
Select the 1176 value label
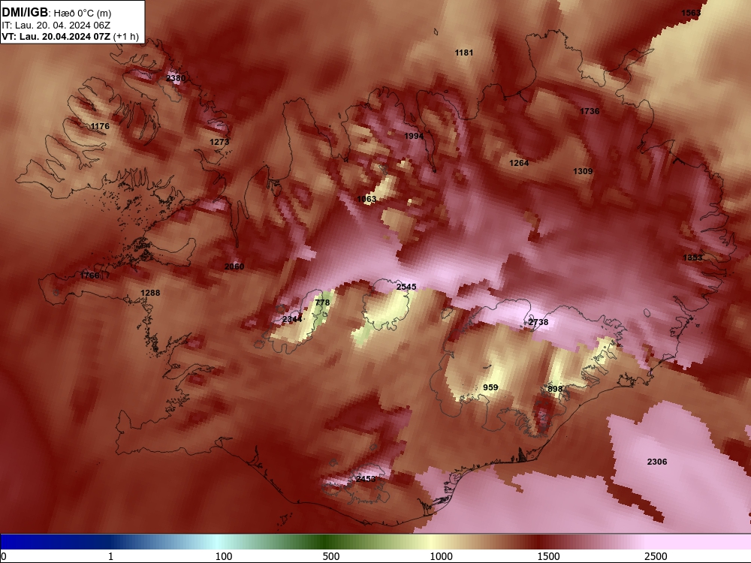click(x=100, y=126)
